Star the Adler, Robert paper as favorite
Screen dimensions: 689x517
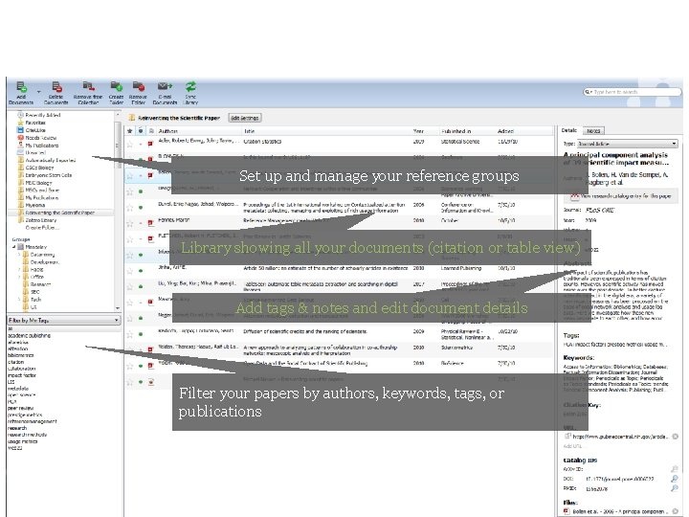click(129, 145)
